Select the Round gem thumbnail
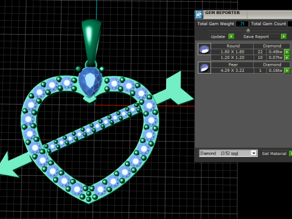Screen dimensions: 292x219 click(204, 49)
